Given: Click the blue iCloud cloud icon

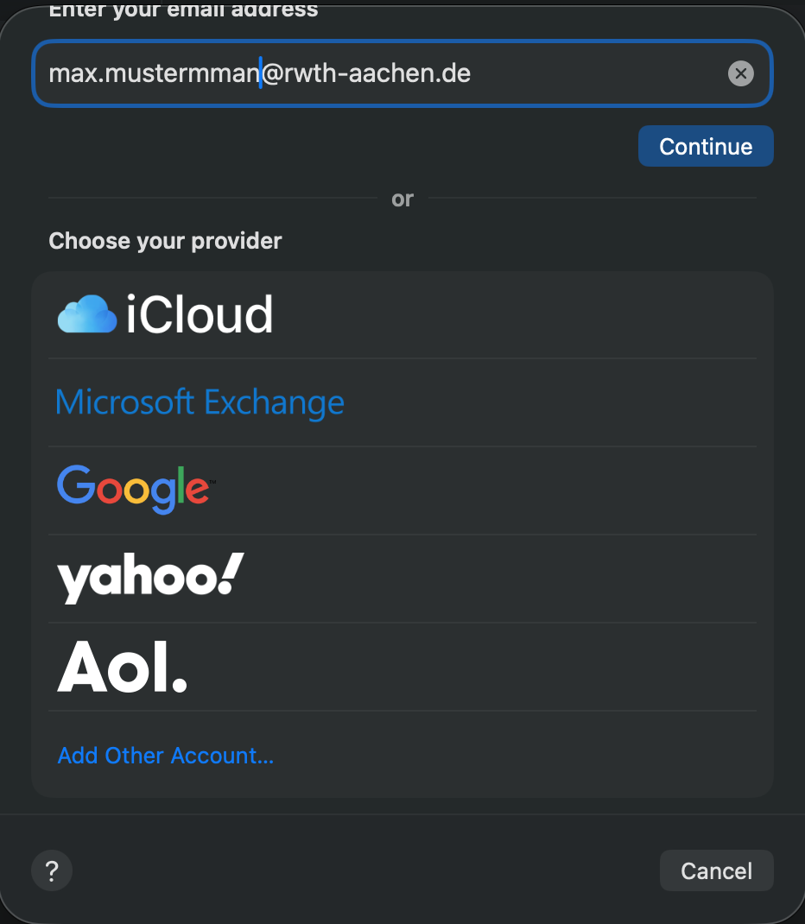Looking at the screenshot, I should coord(86,314).
